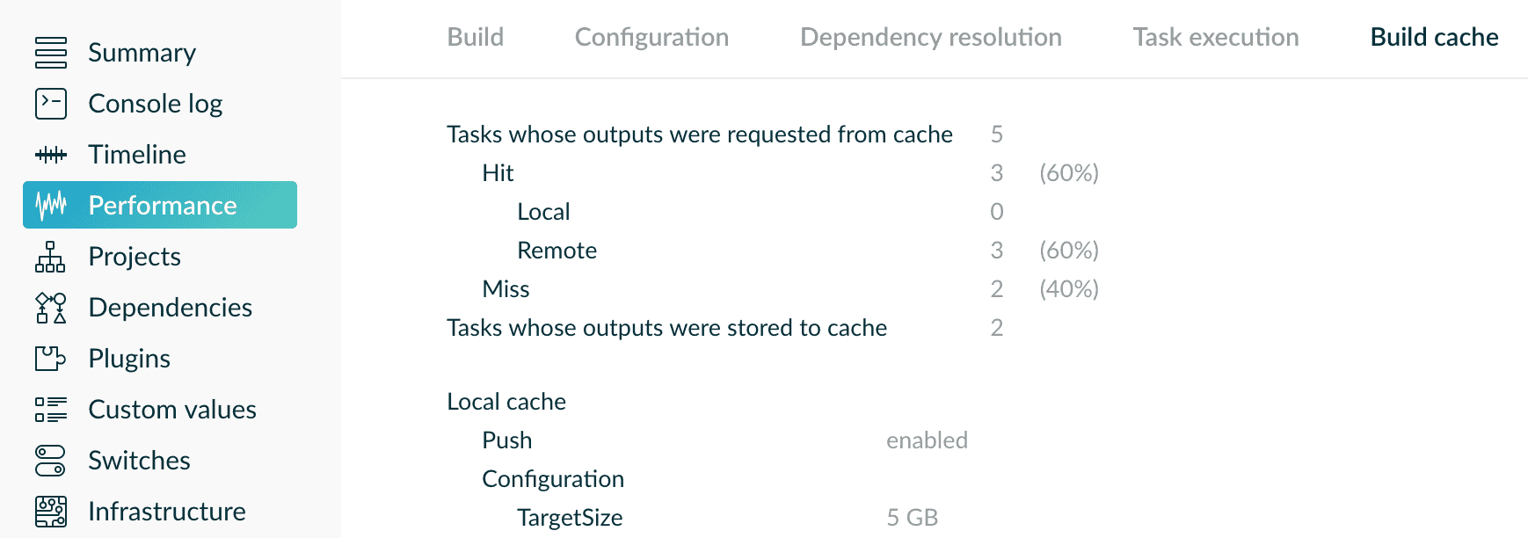The height and width of the screenshot is (538, 1528).
Task: Click the Infrastructure circuit icon
Action: point(51,512)
